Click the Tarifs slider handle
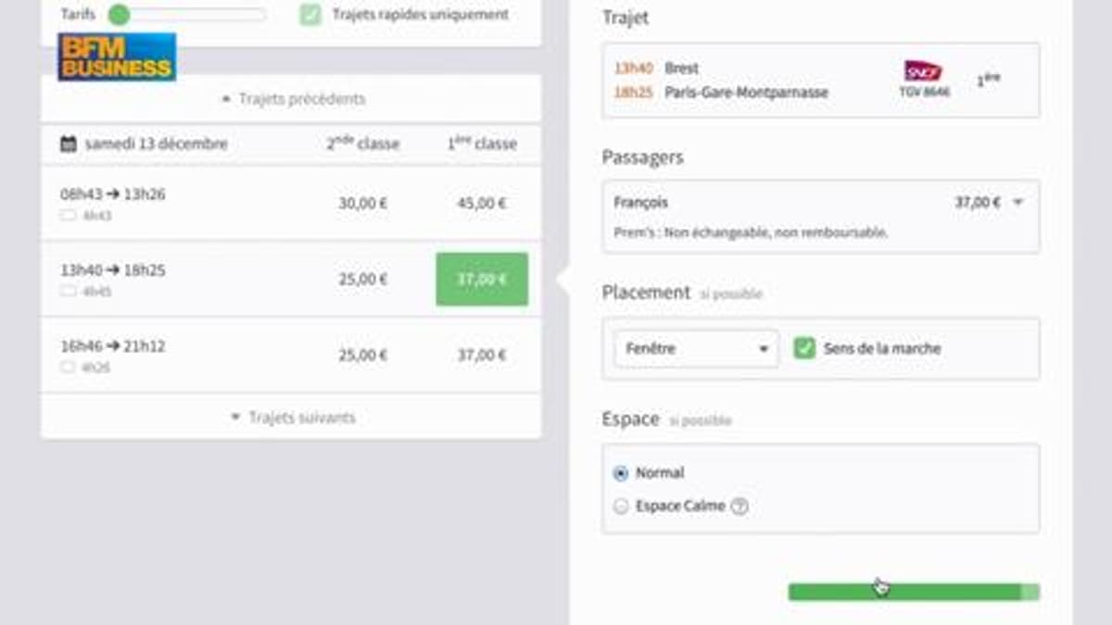This screenshot has width=1112, height=625. pyautogui.click(x=119, y=15)
